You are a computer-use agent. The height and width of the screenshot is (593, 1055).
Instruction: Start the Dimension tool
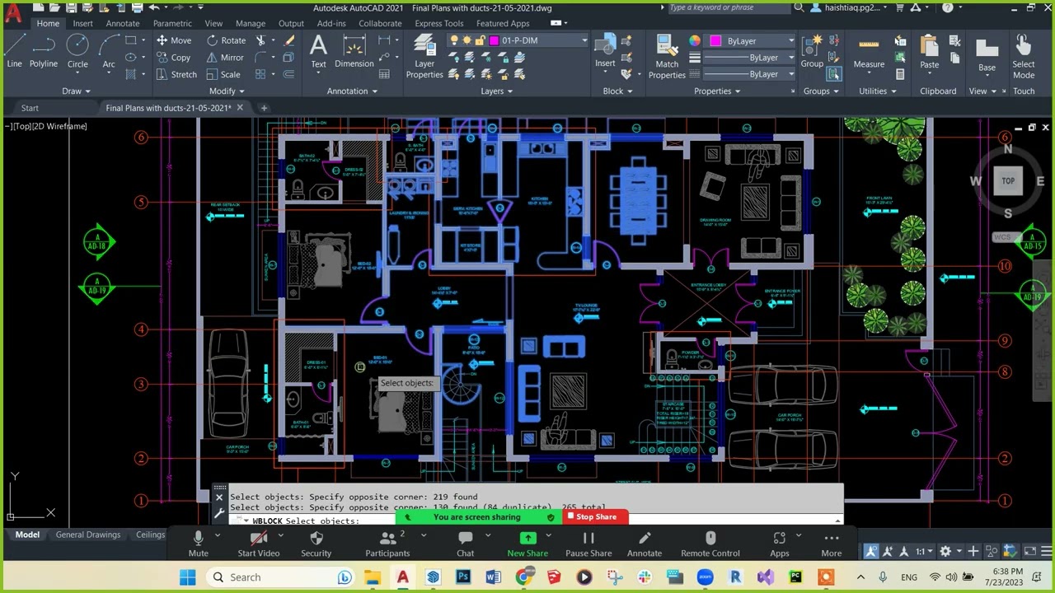tap(354, 51)
